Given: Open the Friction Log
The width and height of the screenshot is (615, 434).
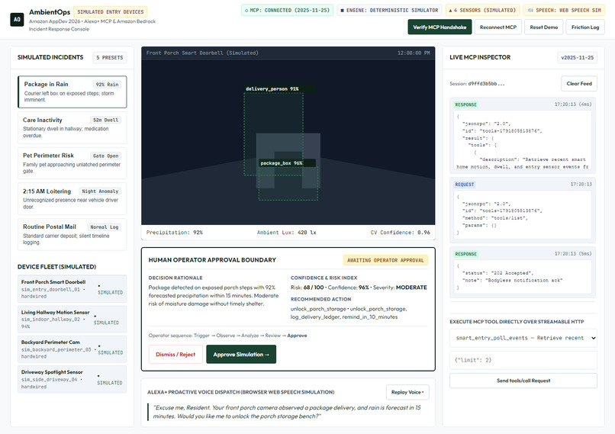Looking at the screenshot, I should pos(585,27).
